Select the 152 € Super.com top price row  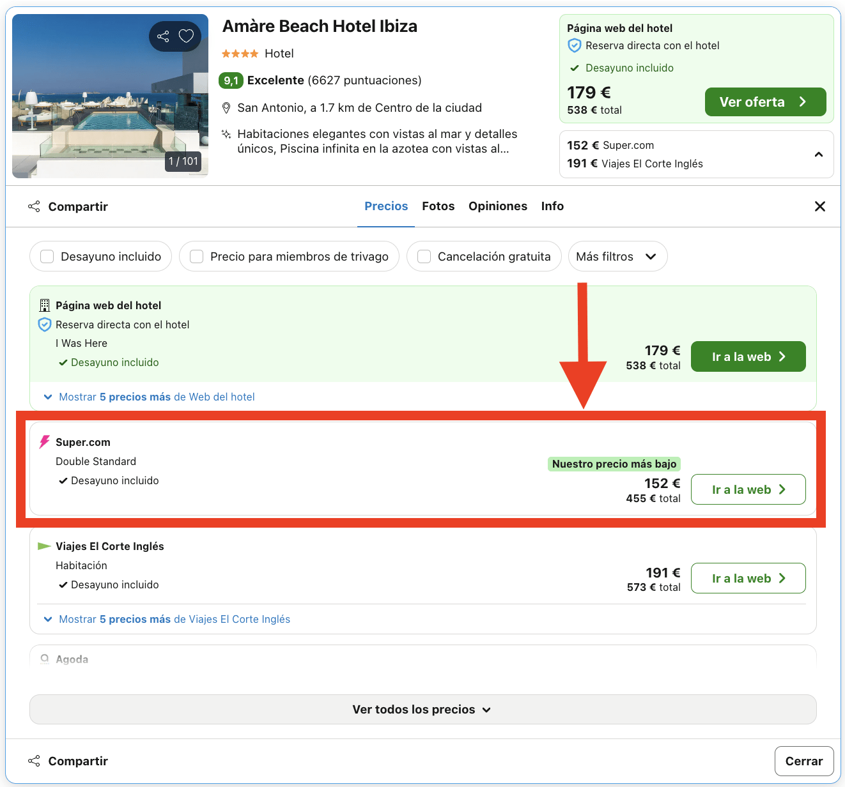[610, 145]
